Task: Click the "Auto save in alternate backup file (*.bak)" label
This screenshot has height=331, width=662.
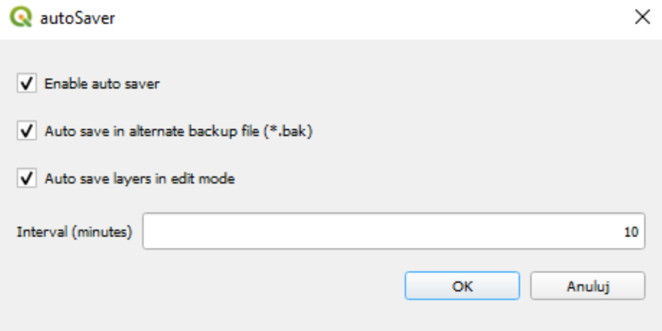Action: 179,131
